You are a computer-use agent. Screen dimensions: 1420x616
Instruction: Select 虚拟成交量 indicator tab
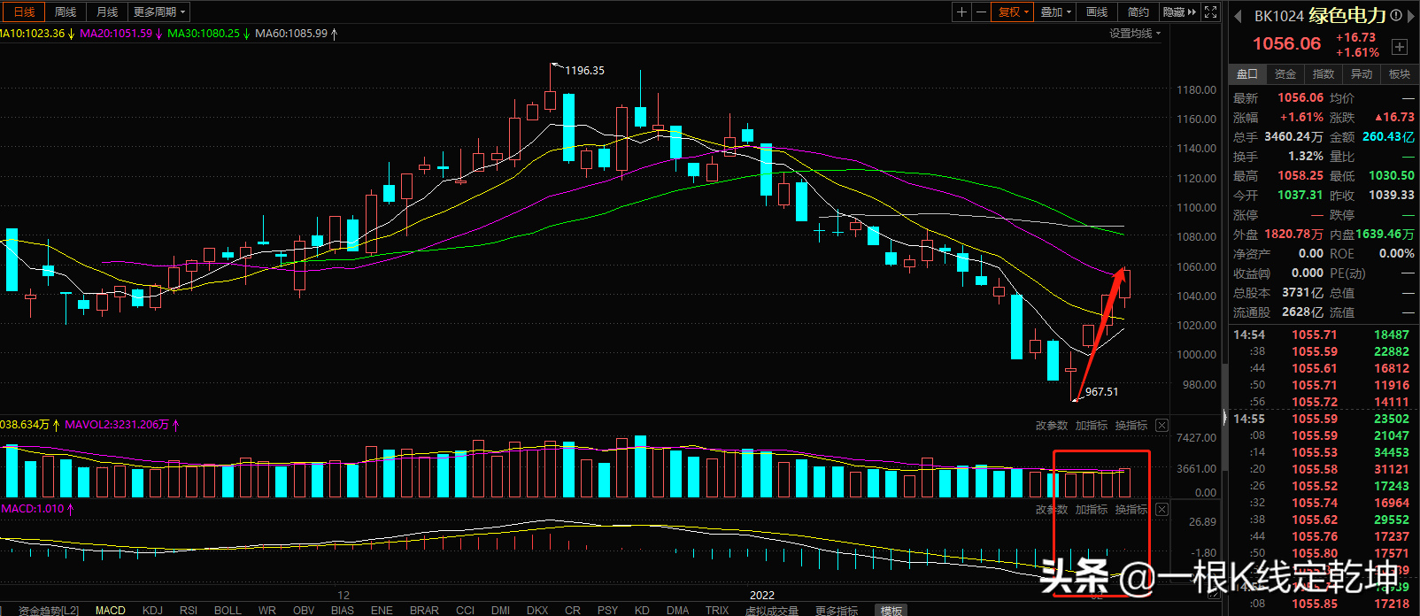[x=772, y=610]
